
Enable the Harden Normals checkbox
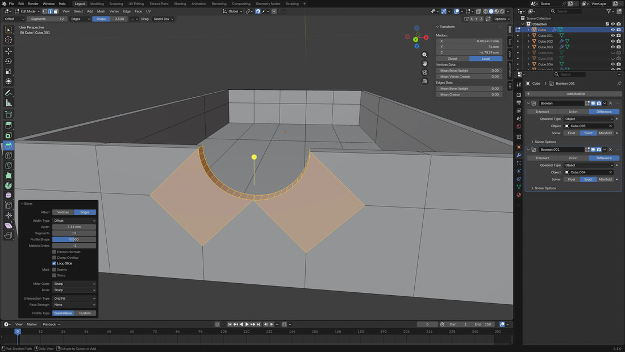[55, 251]
